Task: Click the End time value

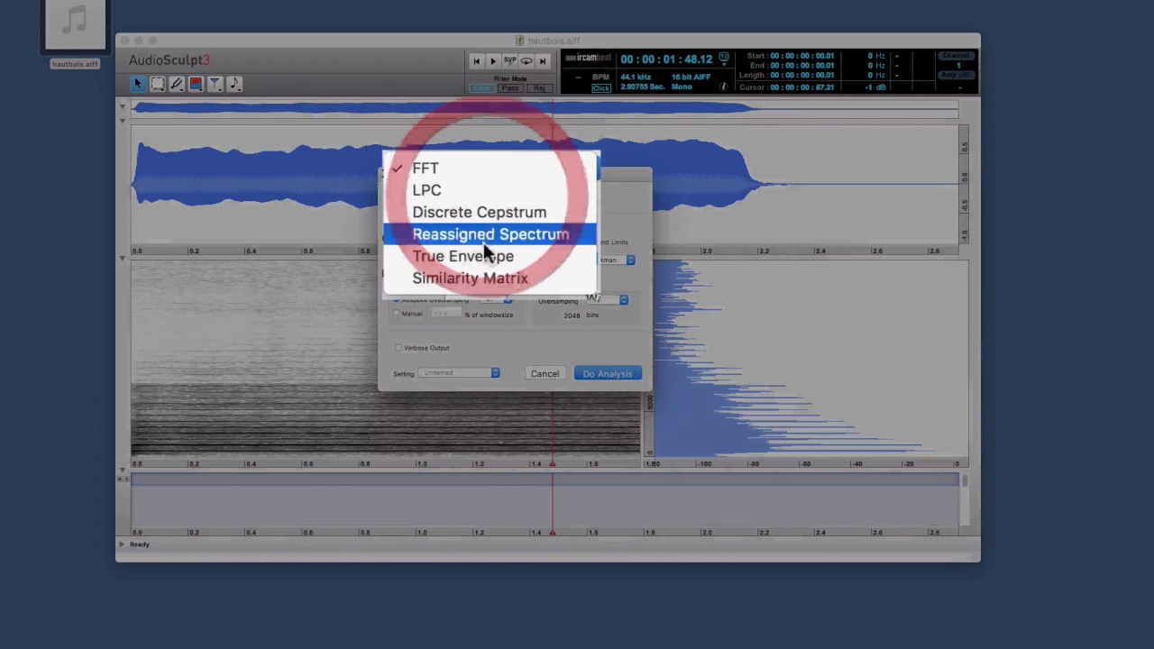Action: pos(802,66)
